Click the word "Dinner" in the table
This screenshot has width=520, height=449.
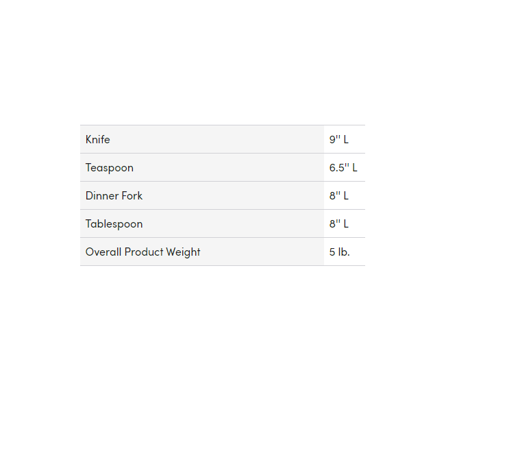102,196
